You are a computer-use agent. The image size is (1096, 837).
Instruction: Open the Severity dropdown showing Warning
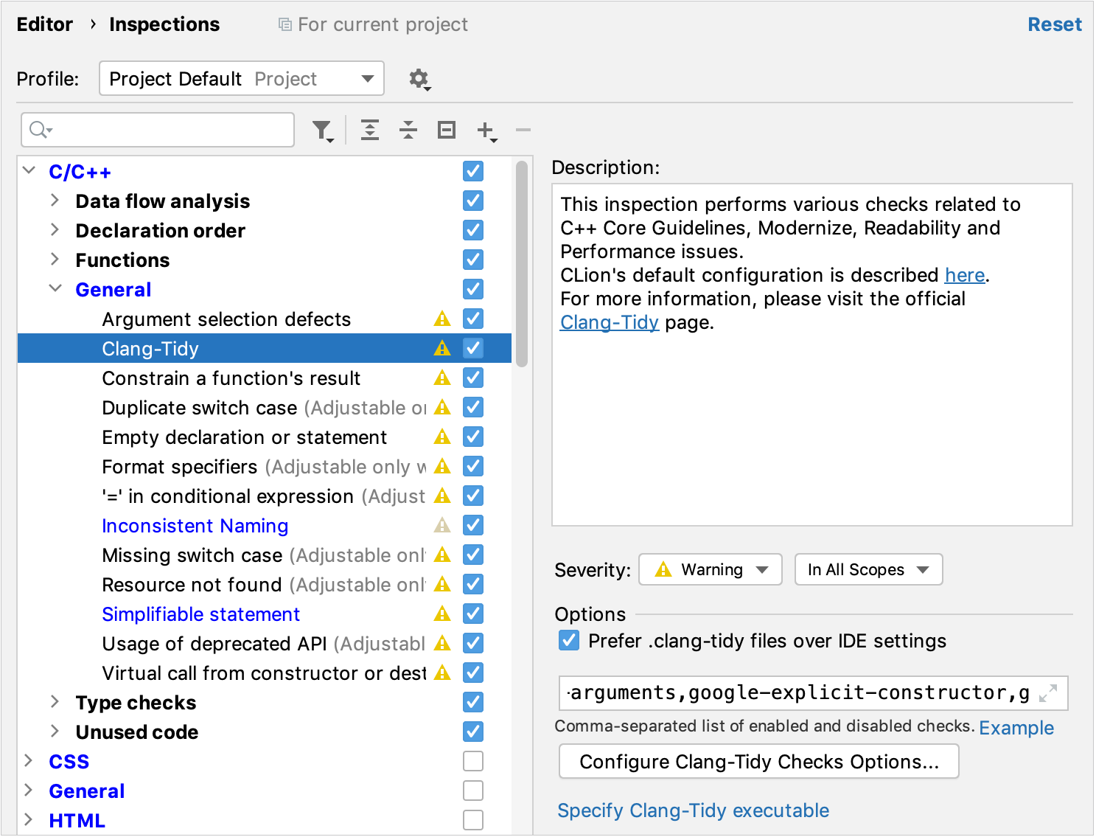pyautogui.click(x=709, y=569)
